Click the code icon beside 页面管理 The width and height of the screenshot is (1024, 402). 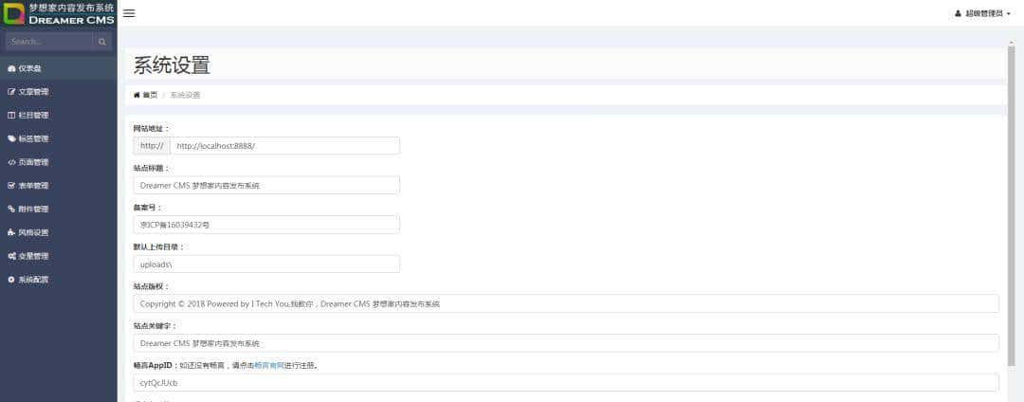click(x=11, y=162)
